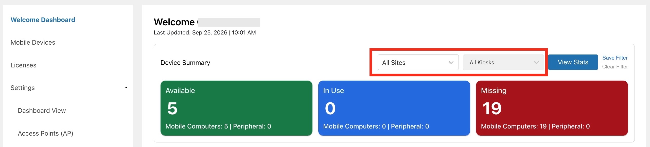This screenshot has height=147, width=650.
Task: Click the Available count number 5
Action: click(172, 108)
